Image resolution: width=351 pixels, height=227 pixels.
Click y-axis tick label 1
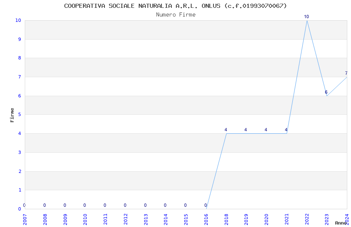tap(20, 190)
